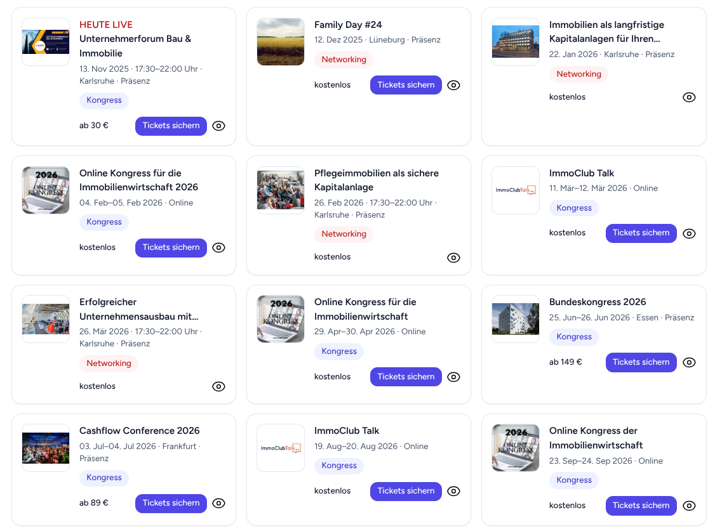This screenshot has height=529, width=715.
Task: Click eye icon on Bundeskongress 2026 card
Action: click(689, 362)
